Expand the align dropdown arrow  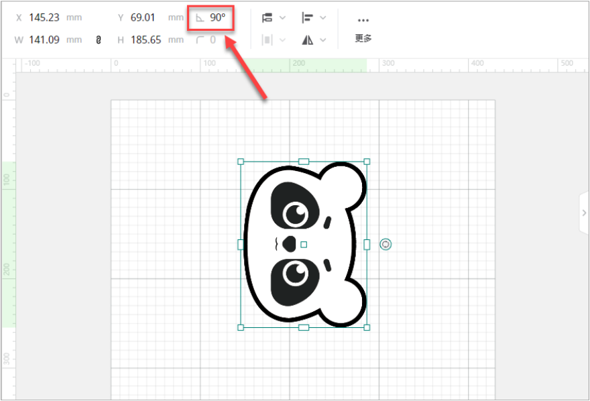tap(323, 18)
